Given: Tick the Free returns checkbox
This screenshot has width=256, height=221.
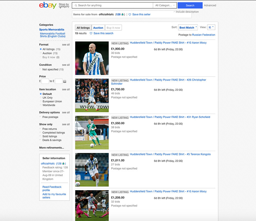Looking at the screenshot, I should [40, 129].
